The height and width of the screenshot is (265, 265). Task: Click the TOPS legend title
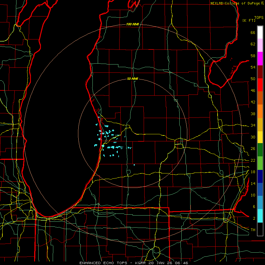(x=259, y=18)
